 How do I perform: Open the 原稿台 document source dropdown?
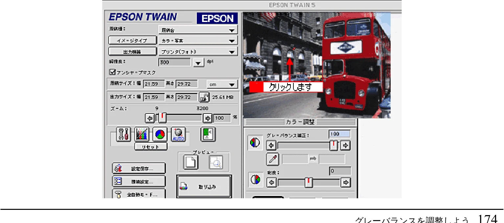[198, 30]
